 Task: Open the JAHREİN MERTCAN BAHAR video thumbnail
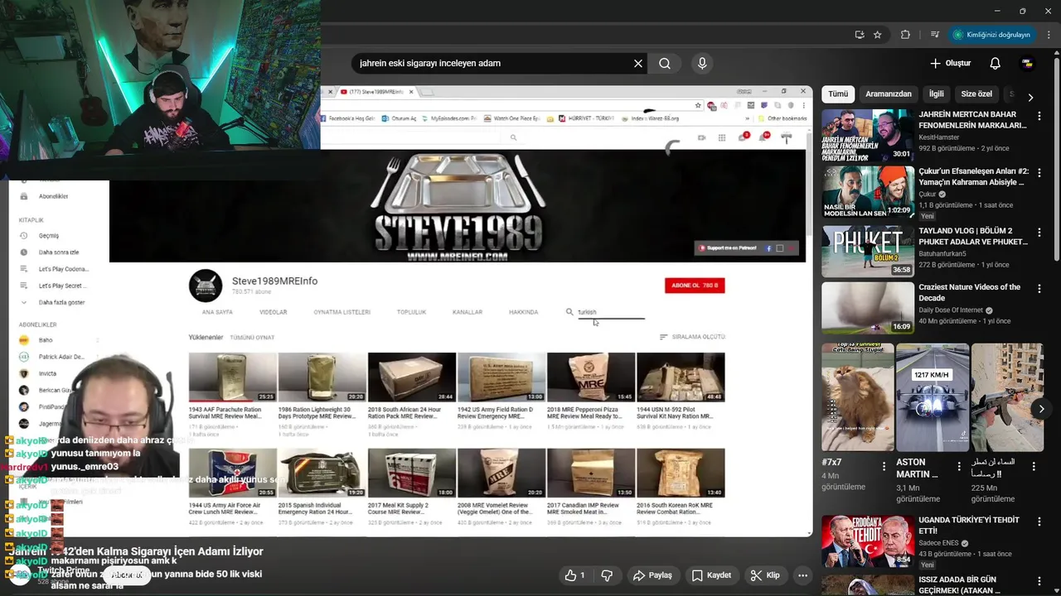tap(867, 135)
